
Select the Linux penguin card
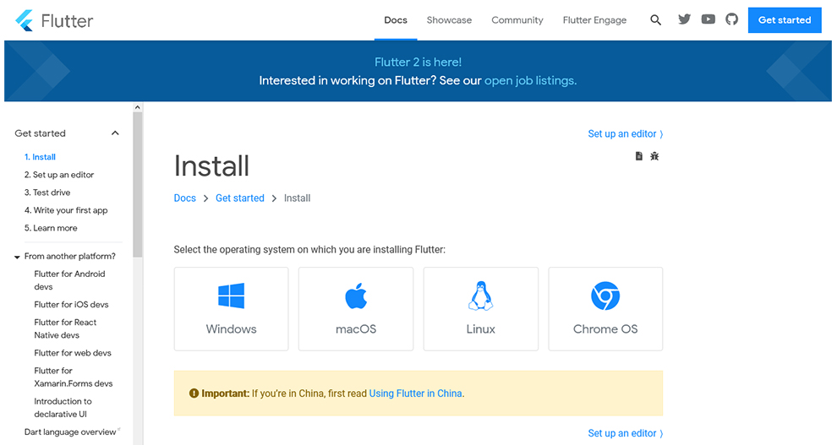click(481, 309)
